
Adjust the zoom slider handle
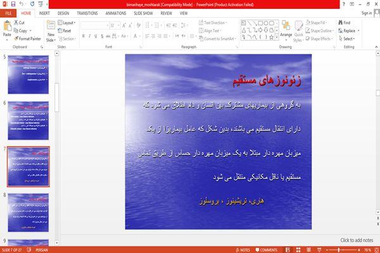339,250
